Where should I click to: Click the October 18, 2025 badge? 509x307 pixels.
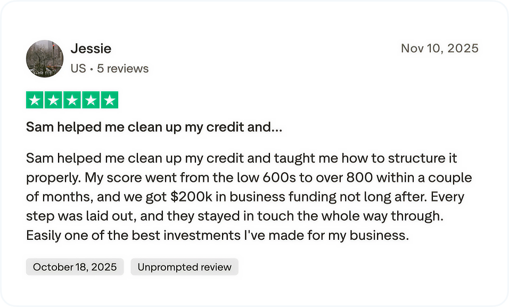point(75,267)
